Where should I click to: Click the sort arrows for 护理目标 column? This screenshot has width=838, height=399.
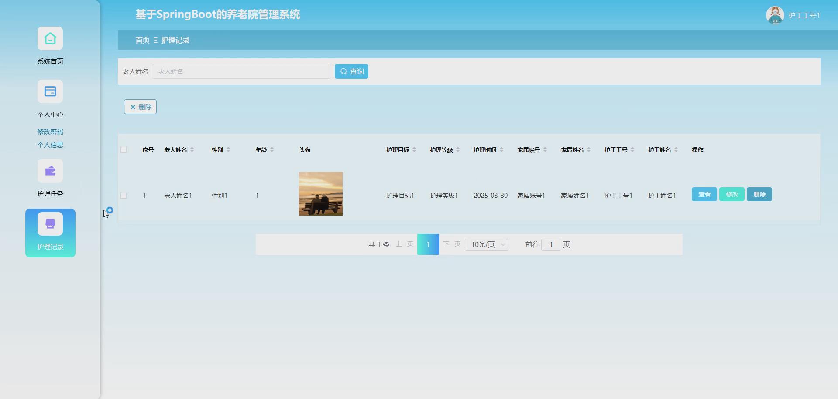click(x=414, y=150)
